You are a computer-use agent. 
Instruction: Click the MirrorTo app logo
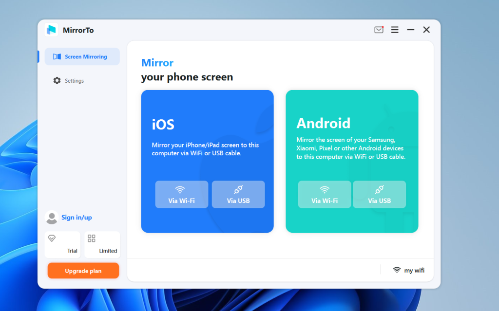pyautogui.click(x=52, y=30)
